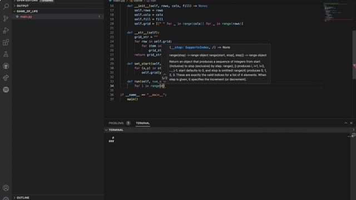
Task: Open the Testing flask view
Action: 6,54
